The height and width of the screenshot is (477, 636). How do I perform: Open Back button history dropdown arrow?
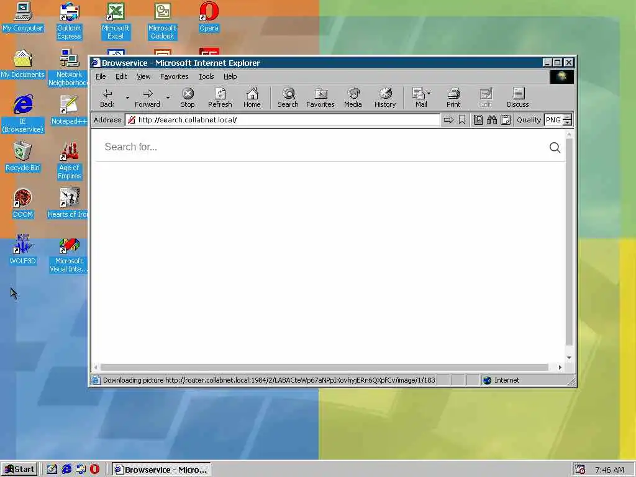click(x=127, y=98)
